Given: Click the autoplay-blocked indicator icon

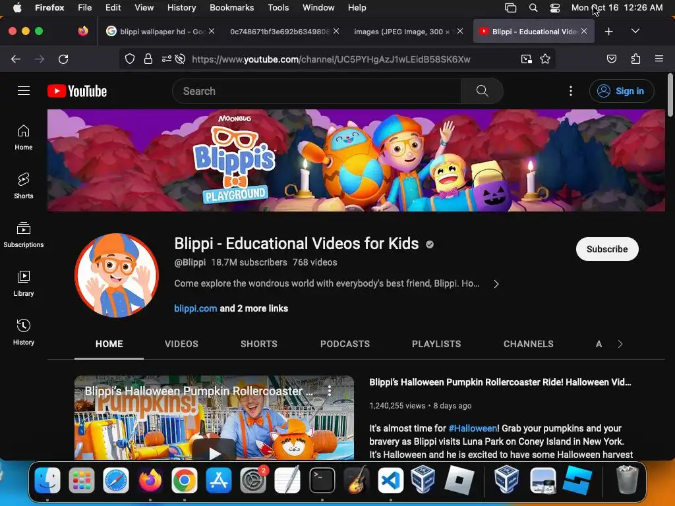Looking at the screenshot, I should point(181,59).
